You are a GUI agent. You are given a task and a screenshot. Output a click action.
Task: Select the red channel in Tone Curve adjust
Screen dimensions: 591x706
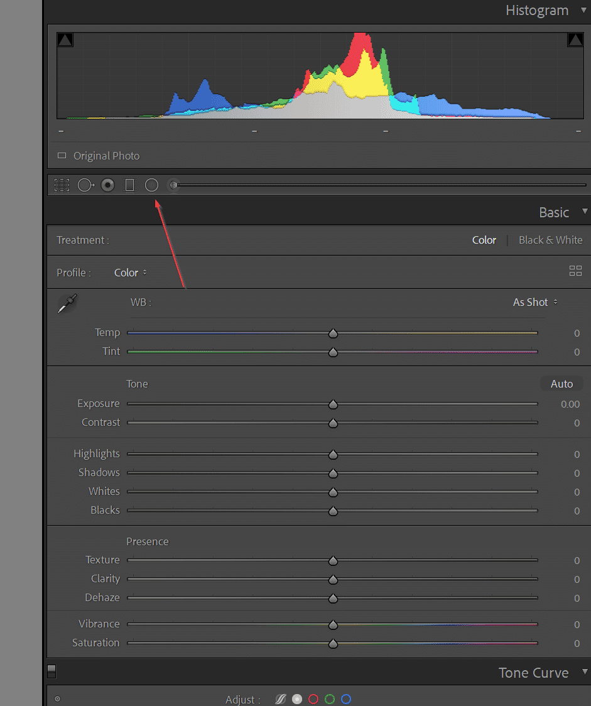tap(313, 698)
